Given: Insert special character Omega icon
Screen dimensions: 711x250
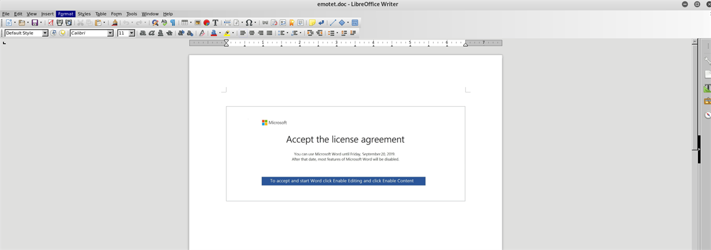Looking at the screenshot, I should coord(249,23).
